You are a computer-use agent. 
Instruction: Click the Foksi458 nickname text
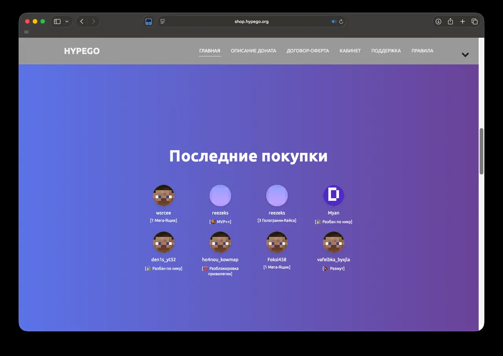point(277,260)
